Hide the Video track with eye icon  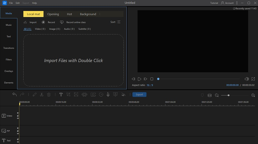(18, 118)
